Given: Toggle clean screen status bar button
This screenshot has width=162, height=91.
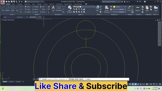Looking at the screenshot, I should pos(157,84).
